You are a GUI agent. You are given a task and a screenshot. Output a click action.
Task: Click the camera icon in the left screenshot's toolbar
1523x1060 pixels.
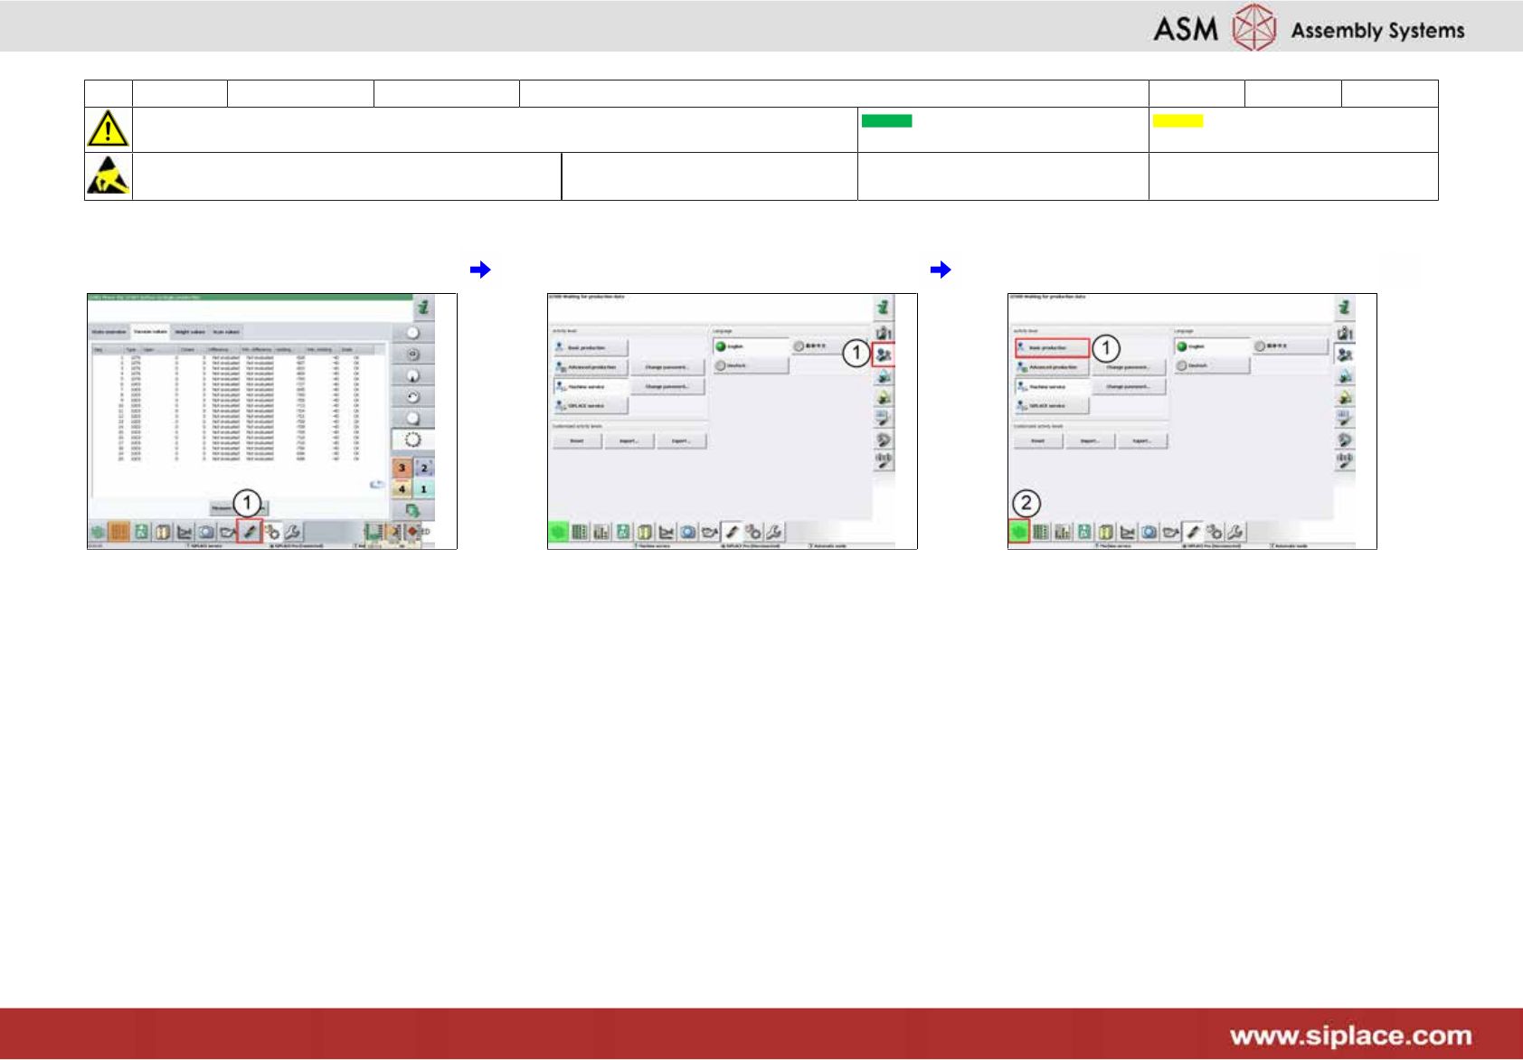(x=206, y=532)
